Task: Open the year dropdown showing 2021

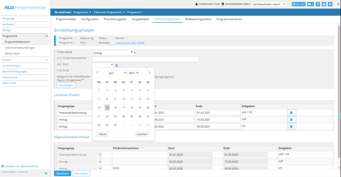Action: pos(133,73)
